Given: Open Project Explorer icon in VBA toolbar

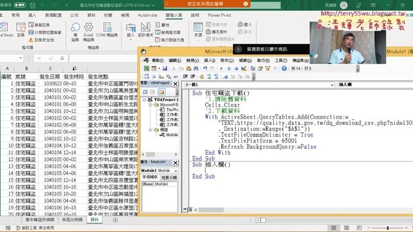Looking at the screenshot, I should coord(252,68).
